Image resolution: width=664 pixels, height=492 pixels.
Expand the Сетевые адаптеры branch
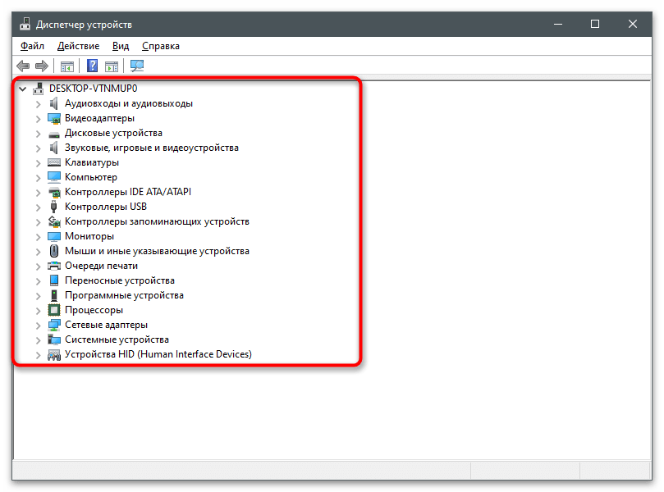coord(38,326)
